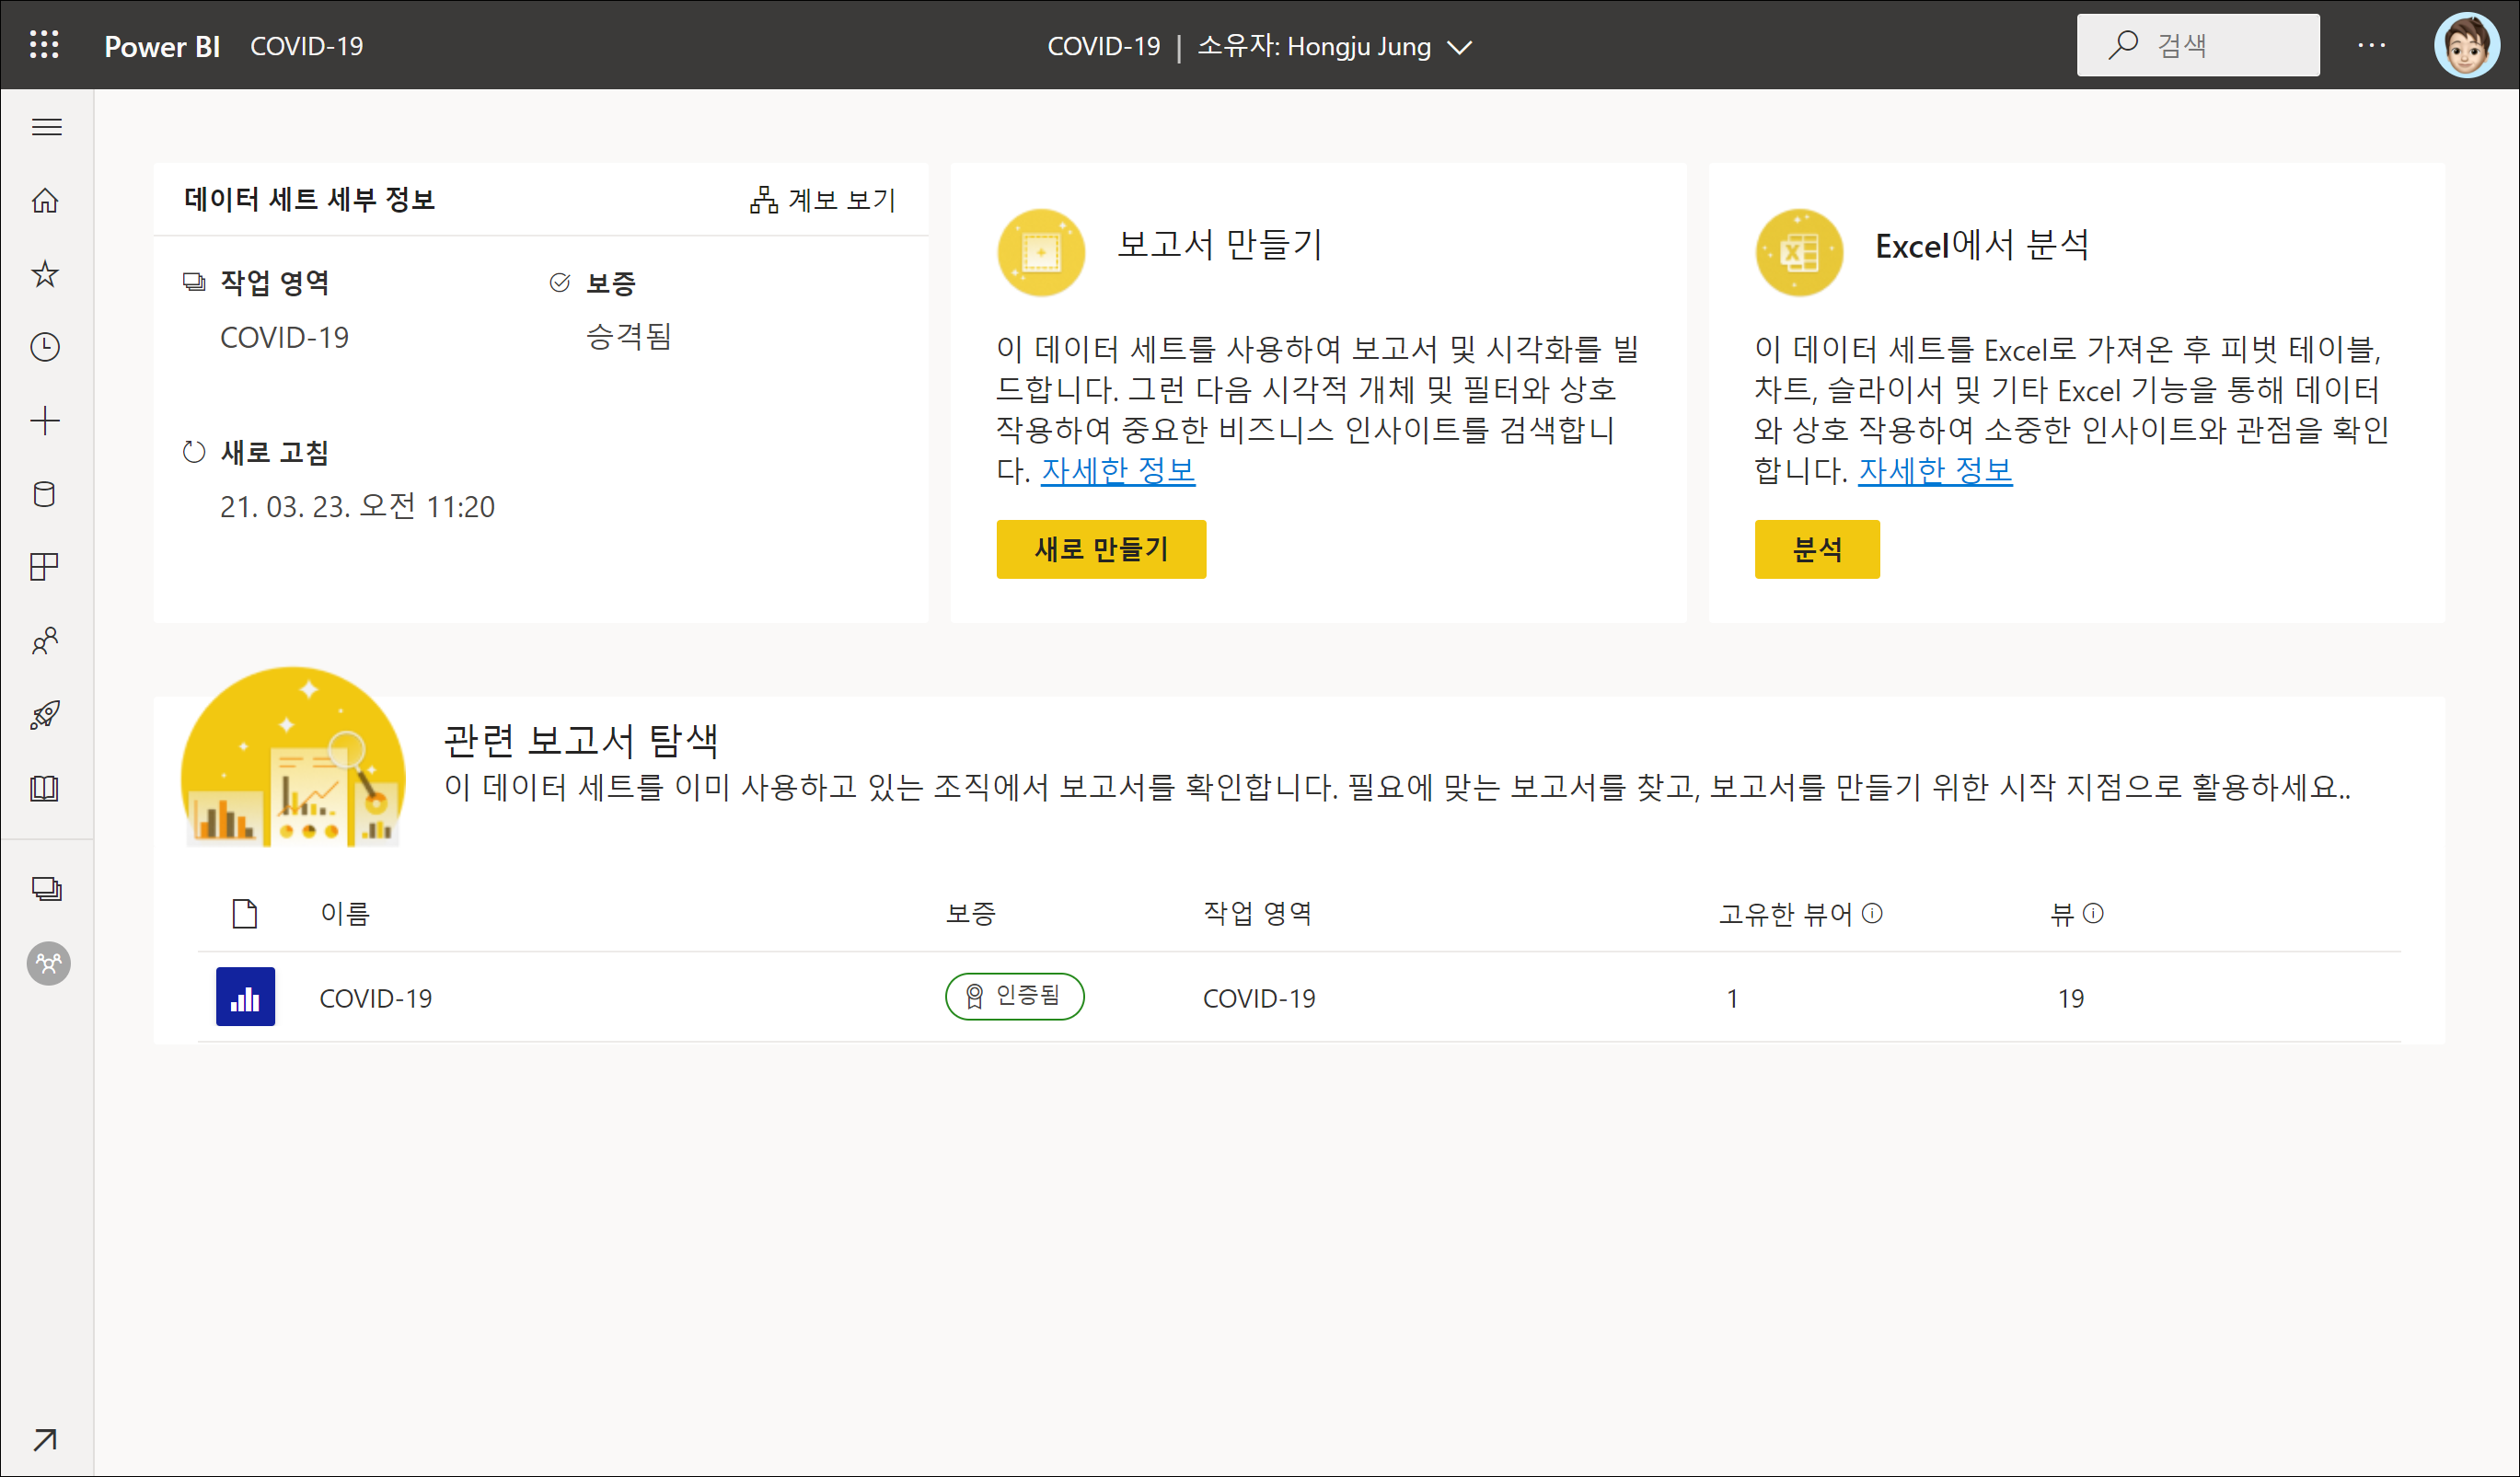Open the app launcher waffle icon
This screenshot has width=2520, height=1477.
(44, 45)
